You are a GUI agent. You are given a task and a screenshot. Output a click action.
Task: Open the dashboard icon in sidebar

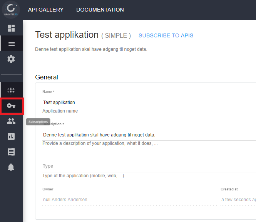[11, 28]
